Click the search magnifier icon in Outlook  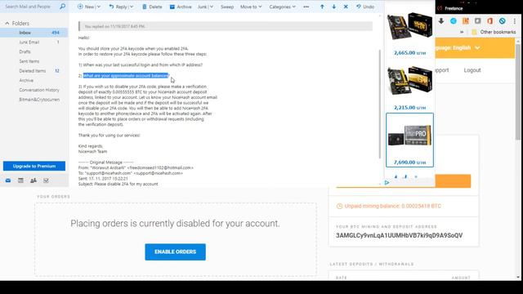click(x=62, y=7)
